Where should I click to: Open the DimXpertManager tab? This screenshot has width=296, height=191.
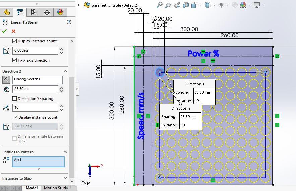[47, 12]
